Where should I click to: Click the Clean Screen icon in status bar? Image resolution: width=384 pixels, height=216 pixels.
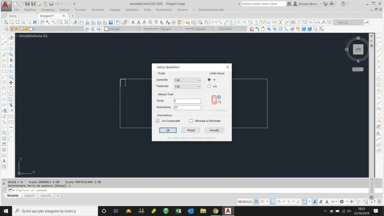pos(373,201)
